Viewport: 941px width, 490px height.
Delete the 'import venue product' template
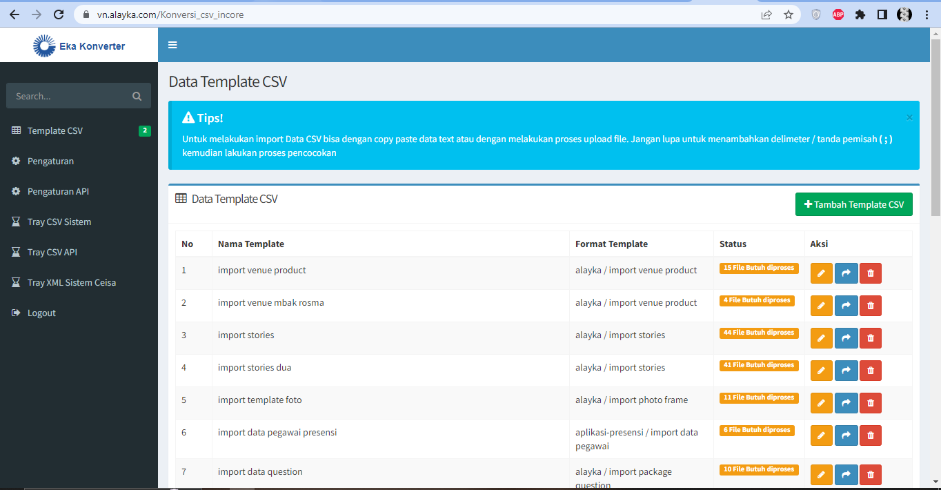pos(870,273)
